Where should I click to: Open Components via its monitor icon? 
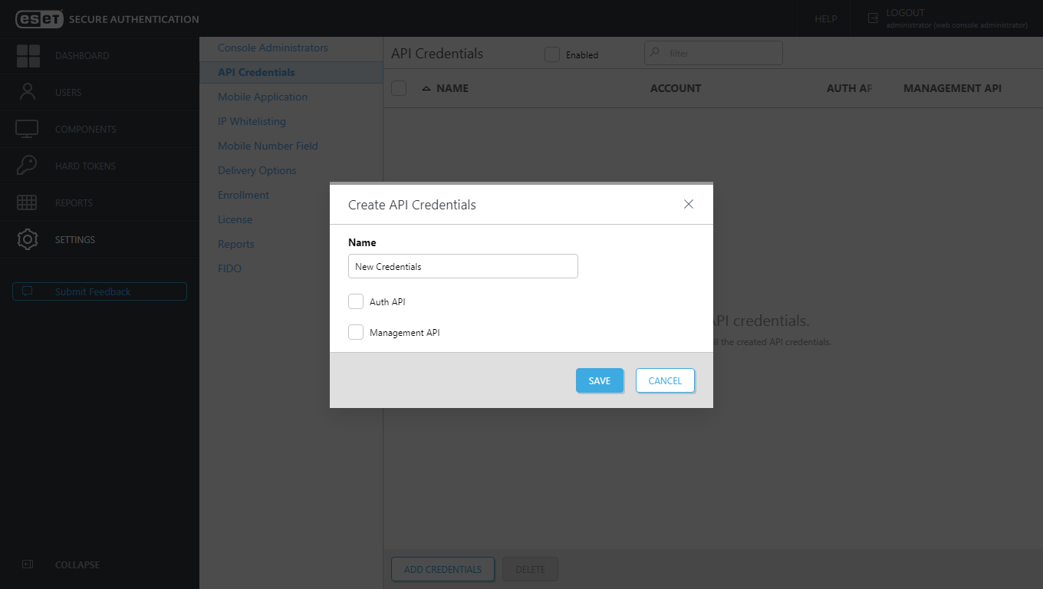pos(27,128)
